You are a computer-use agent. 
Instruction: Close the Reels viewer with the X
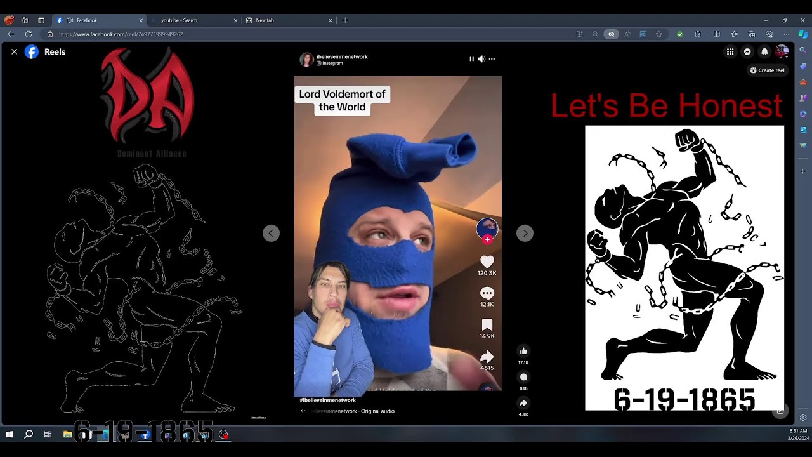click(14, 52)
